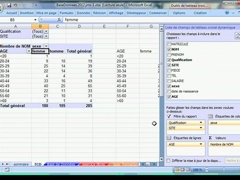240x180 pixels.
Task: Uncheck the sexe field checkbox
Action: 169,86
